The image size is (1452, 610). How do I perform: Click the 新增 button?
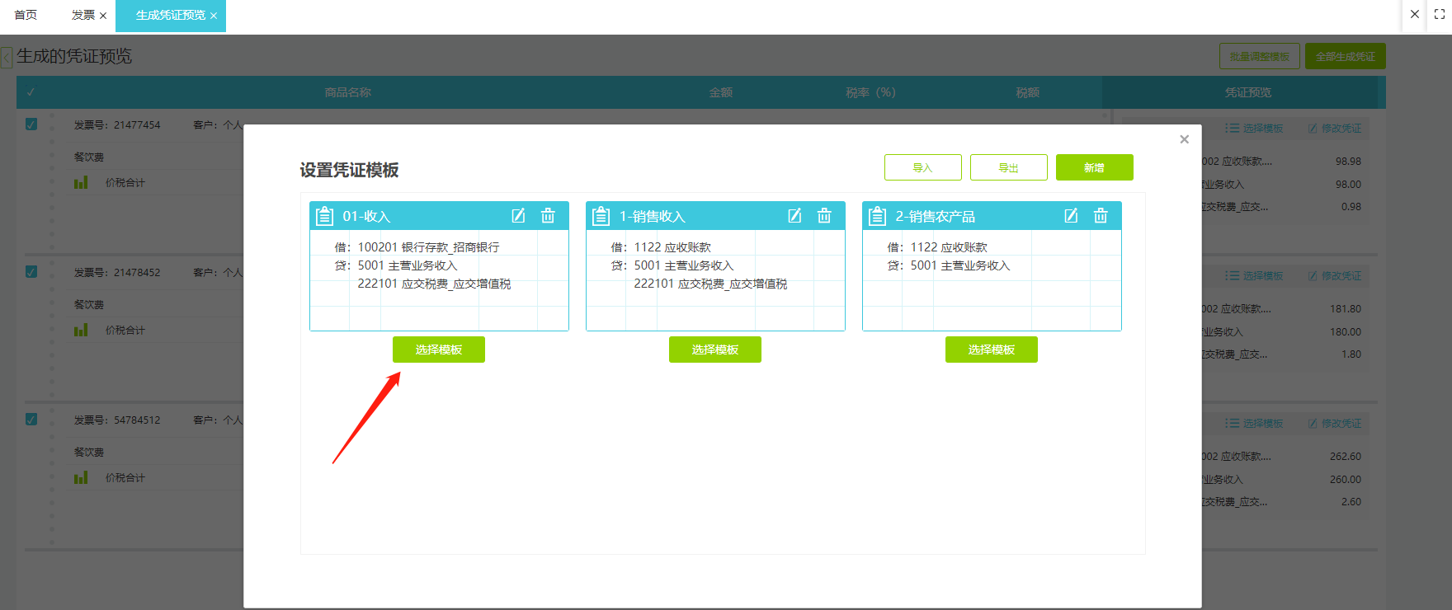tap(1094, 167)
